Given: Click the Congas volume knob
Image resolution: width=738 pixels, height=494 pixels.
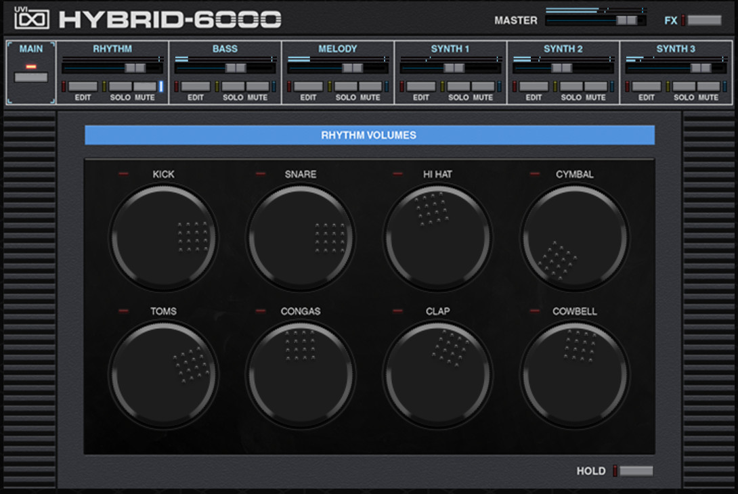Looking at the screenshot, I should tap(301, 374).
